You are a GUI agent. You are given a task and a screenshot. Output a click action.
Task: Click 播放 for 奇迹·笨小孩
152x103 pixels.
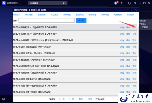[x=128, y=53]
